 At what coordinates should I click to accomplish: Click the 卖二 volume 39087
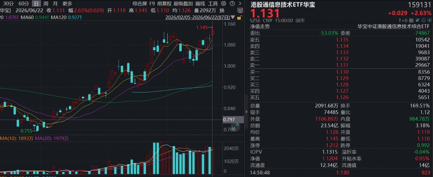(422, 59)
